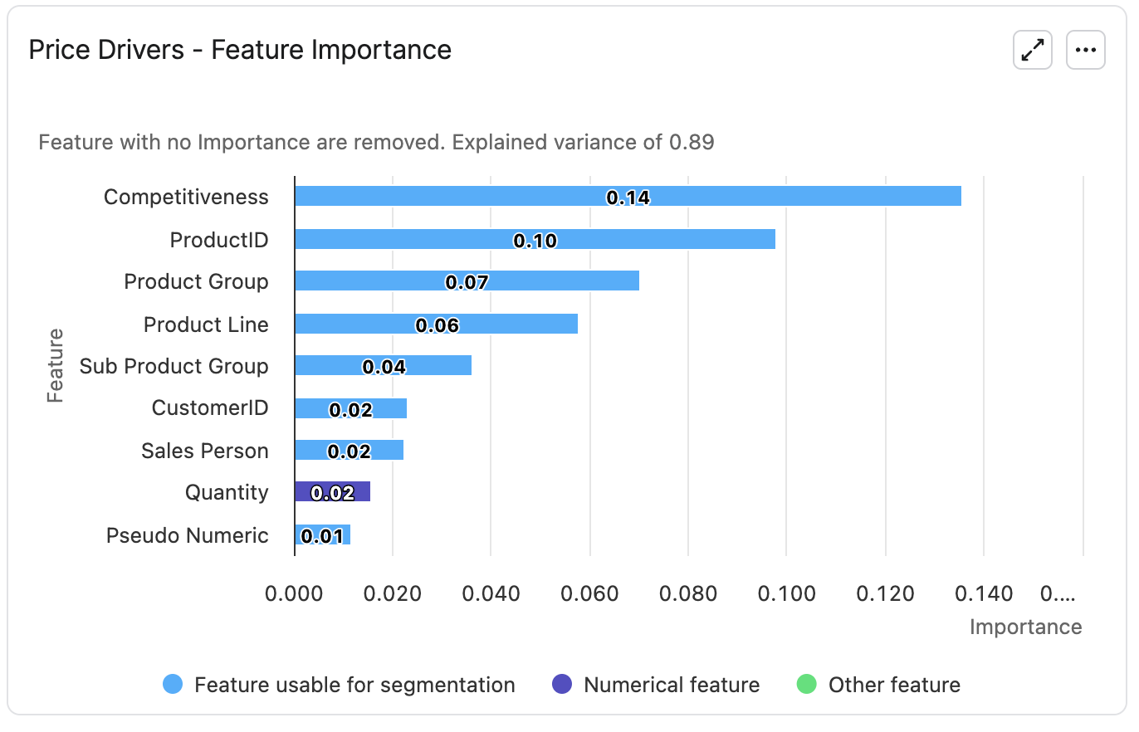
Task: Click the Product Group bar
Action: click(467, 281)
